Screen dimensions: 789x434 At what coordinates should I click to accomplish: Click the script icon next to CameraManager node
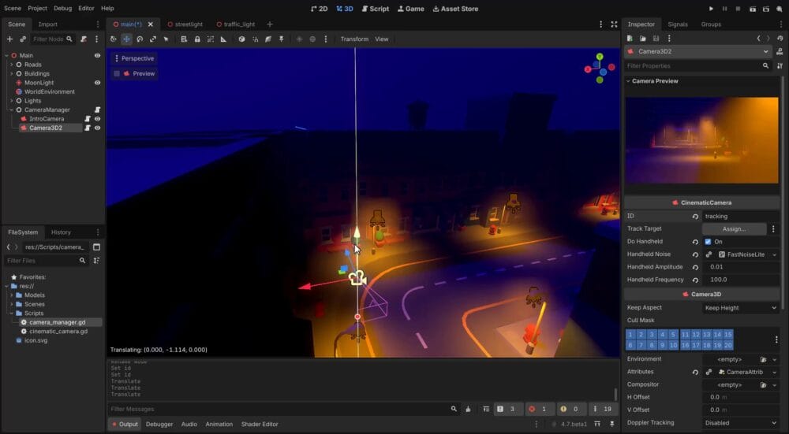point(98,110)
